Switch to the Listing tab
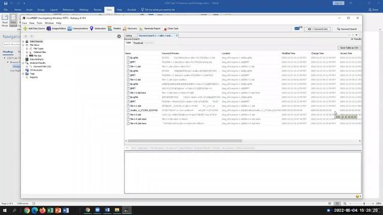Image resolution: width=383 pixels, height=215 pixels. tap(129, 36)
